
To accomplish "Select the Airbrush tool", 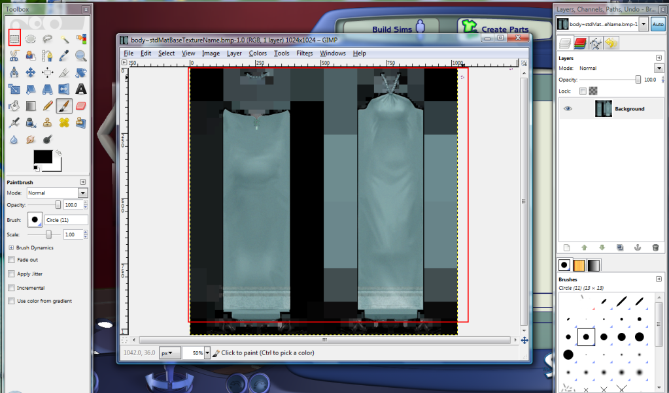I will pos(14,123).
